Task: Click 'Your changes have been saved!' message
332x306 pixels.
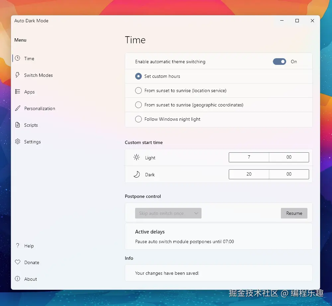Action: point(167,273)
